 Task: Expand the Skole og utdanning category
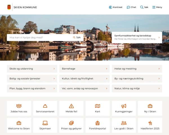pyautogui.click(x=32, y=69)
